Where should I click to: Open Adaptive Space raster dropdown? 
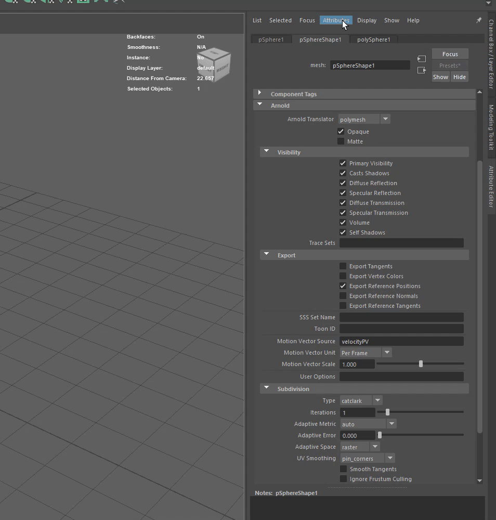360,447
